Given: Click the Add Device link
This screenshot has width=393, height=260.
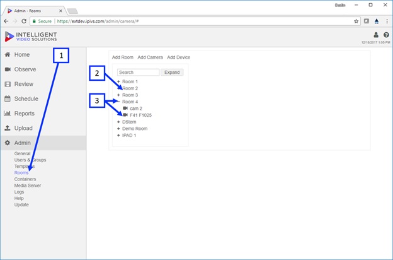Looking at the screenshot, I should 179,57.
